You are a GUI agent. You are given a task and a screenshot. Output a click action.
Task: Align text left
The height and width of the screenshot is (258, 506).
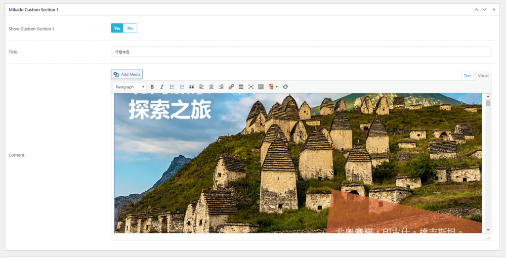point(202,87)
